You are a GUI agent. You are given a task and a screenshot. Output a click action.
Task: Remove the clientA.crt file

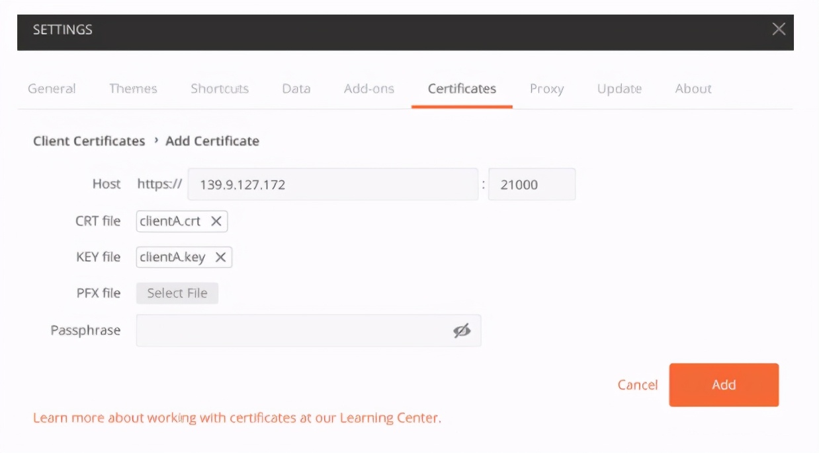(216, 221)
